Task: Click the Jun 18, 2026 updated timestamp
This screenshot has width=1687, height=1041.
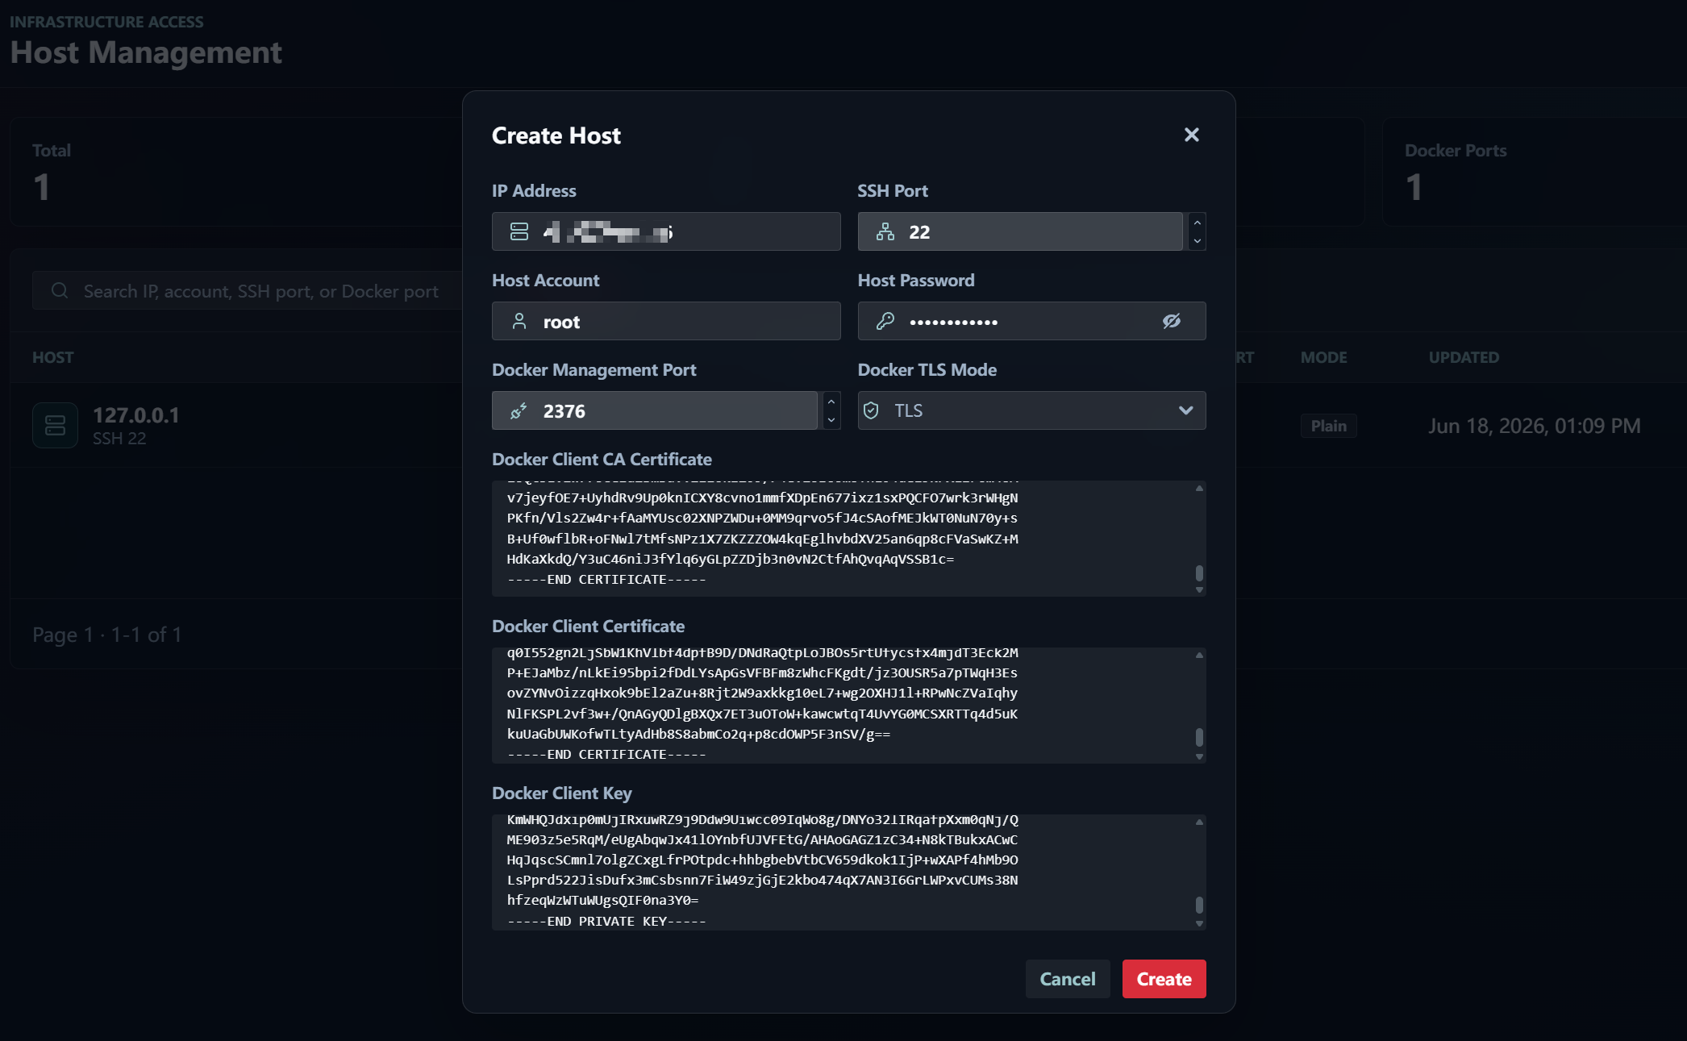Action: 1535,426
